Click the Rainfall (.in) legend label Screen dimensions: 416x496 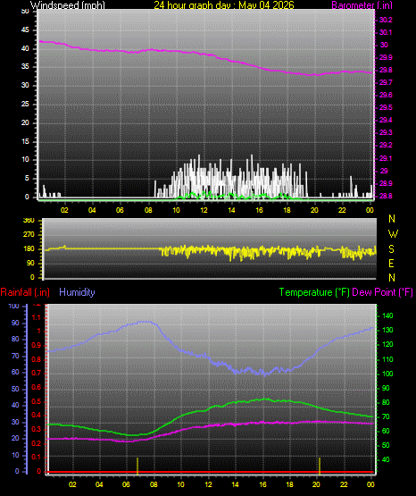pyautogui.click(x=25, y=292)
